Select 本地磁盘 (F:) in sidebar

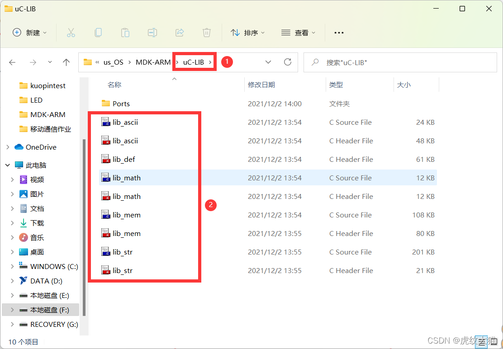(x=40, y=310)
